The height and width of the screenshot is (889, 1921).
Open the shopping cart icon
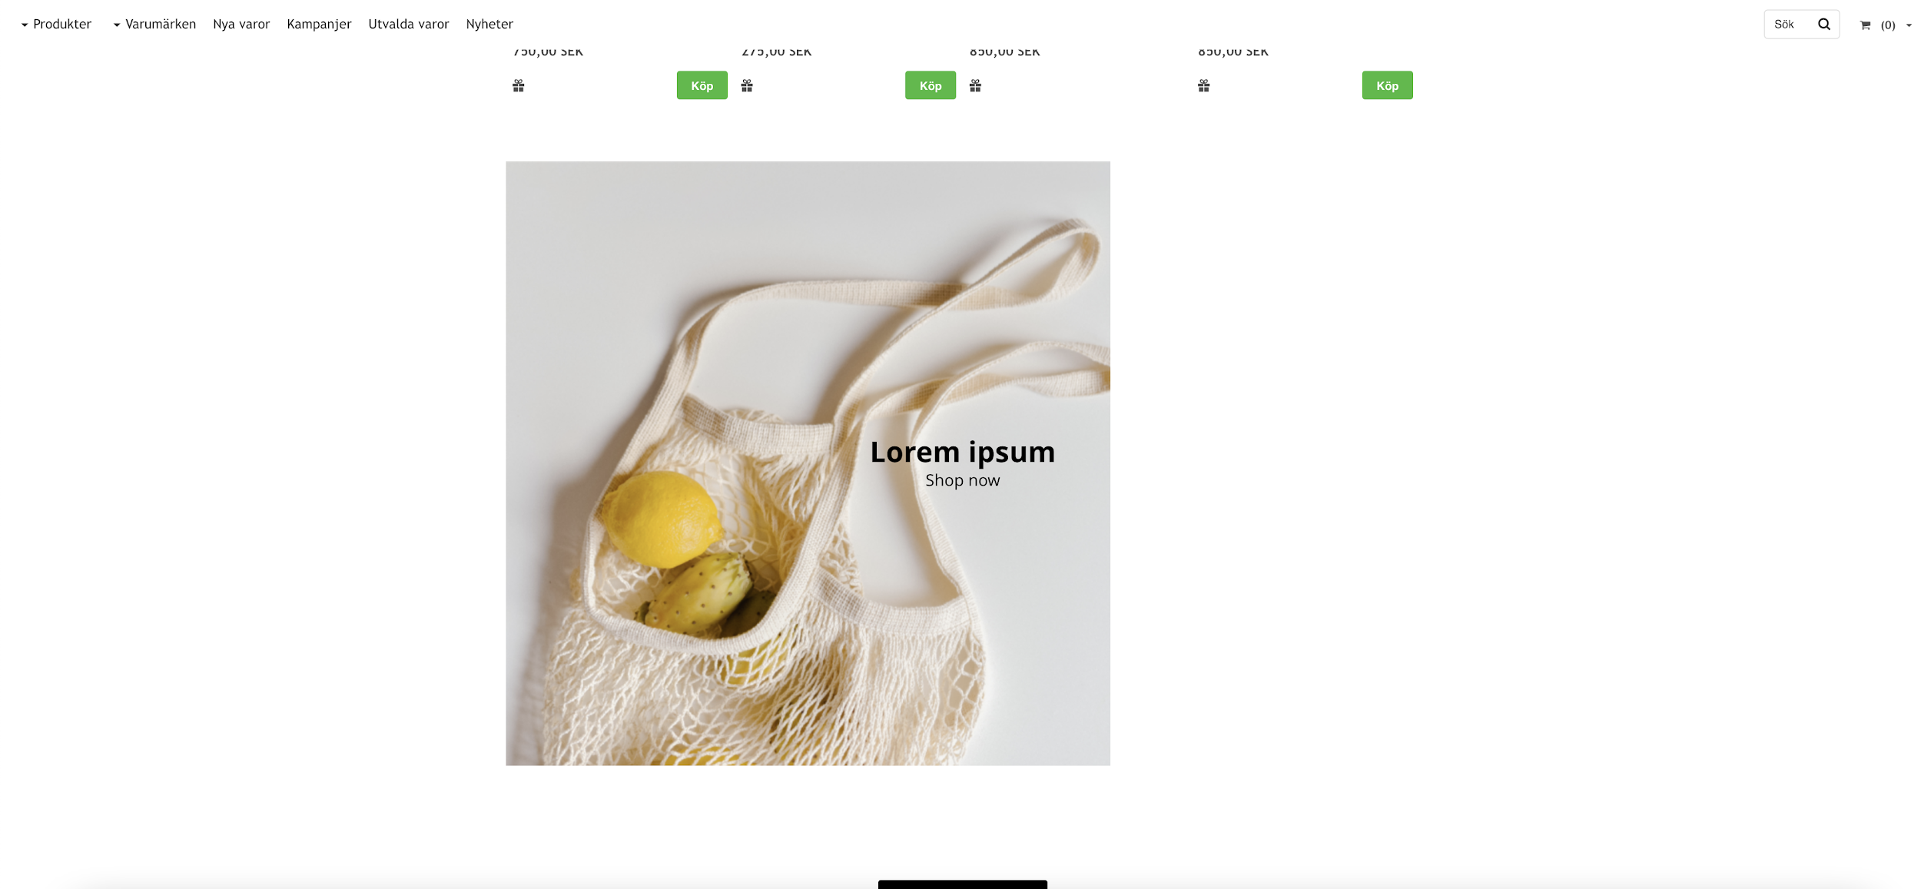pos(1865,25)
